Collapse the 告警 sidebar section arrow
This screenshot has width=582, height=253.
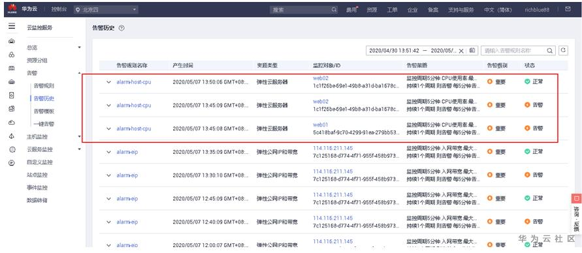(x=79, y=73)
